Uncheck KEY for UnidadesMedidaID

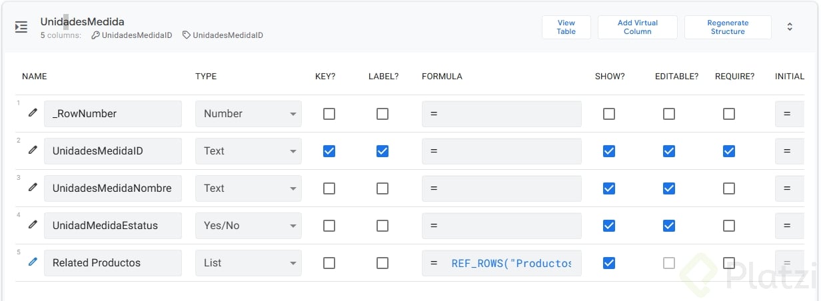tap(329, 151)
